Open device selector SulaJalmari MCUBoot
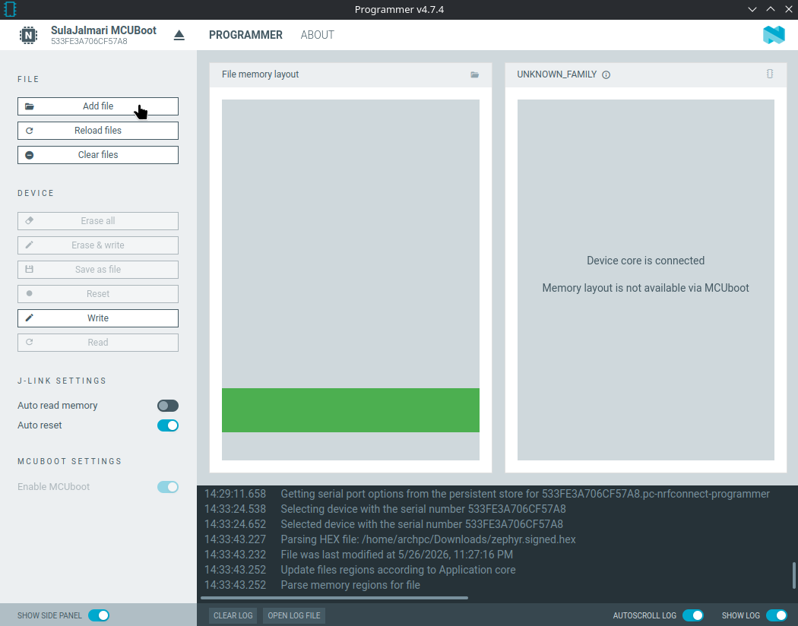This screenshot has width=798, height=626. pyautogui.click(x=103, y=35)
